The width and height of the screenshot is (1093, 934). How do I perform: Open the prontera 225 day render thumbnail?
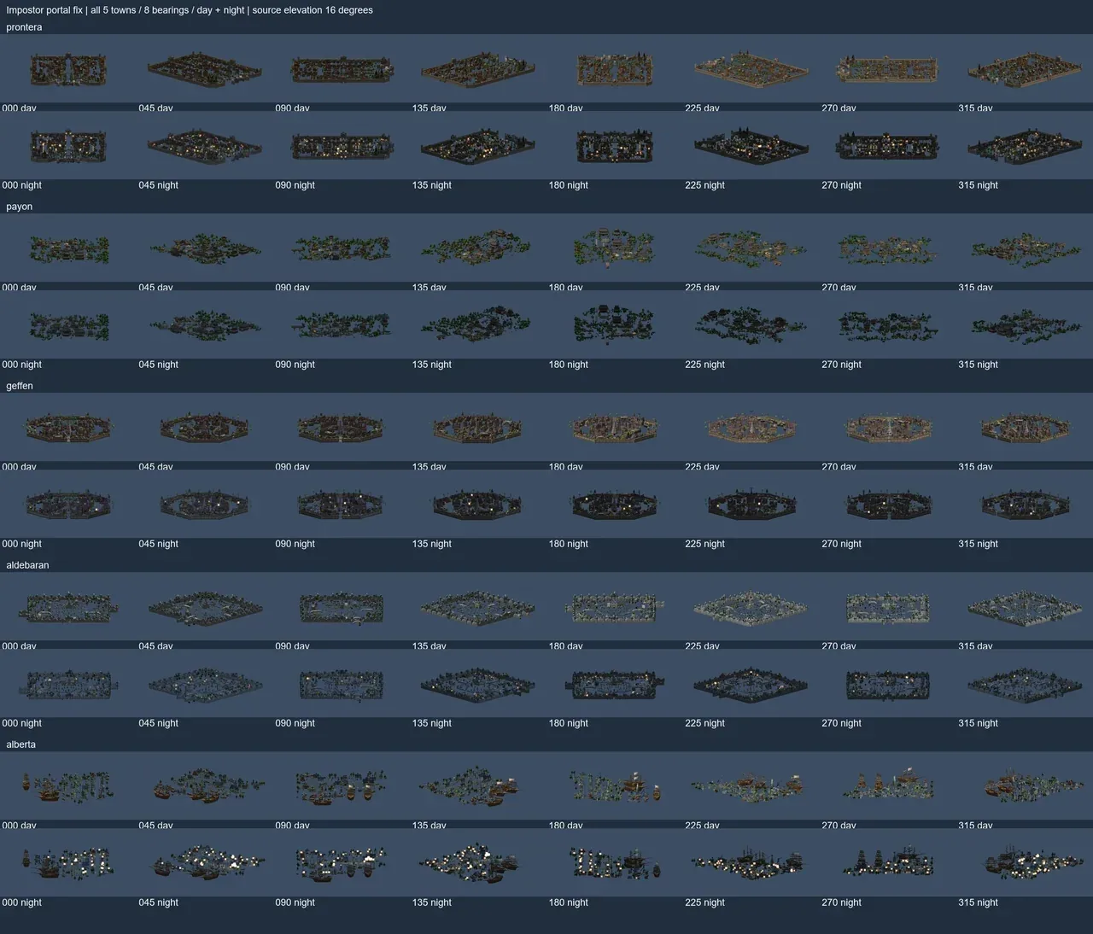point(751,68)
